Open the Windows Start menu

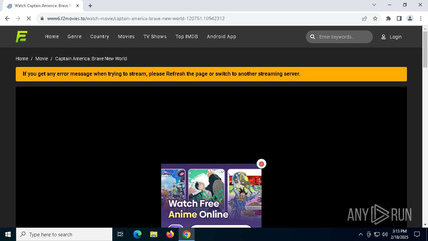[x=8, y=234]
